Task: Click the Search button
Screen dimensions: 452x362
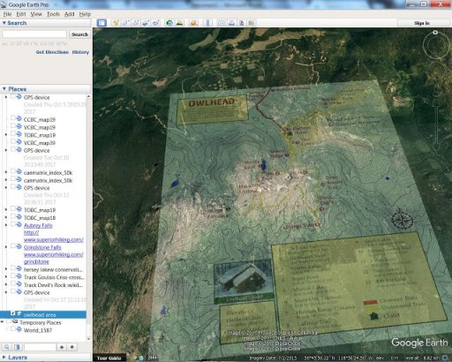Action: [x=79, y=34]
